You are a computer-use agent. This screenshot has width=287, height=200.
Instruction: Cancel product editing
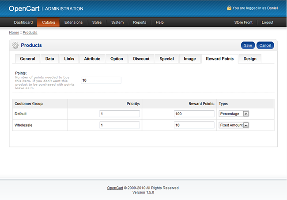point(265,45)
